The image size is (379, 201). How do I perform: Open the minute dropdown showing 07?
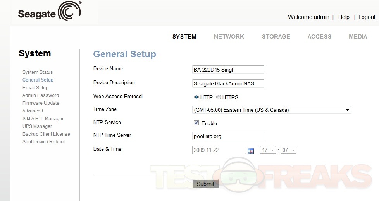289,150
